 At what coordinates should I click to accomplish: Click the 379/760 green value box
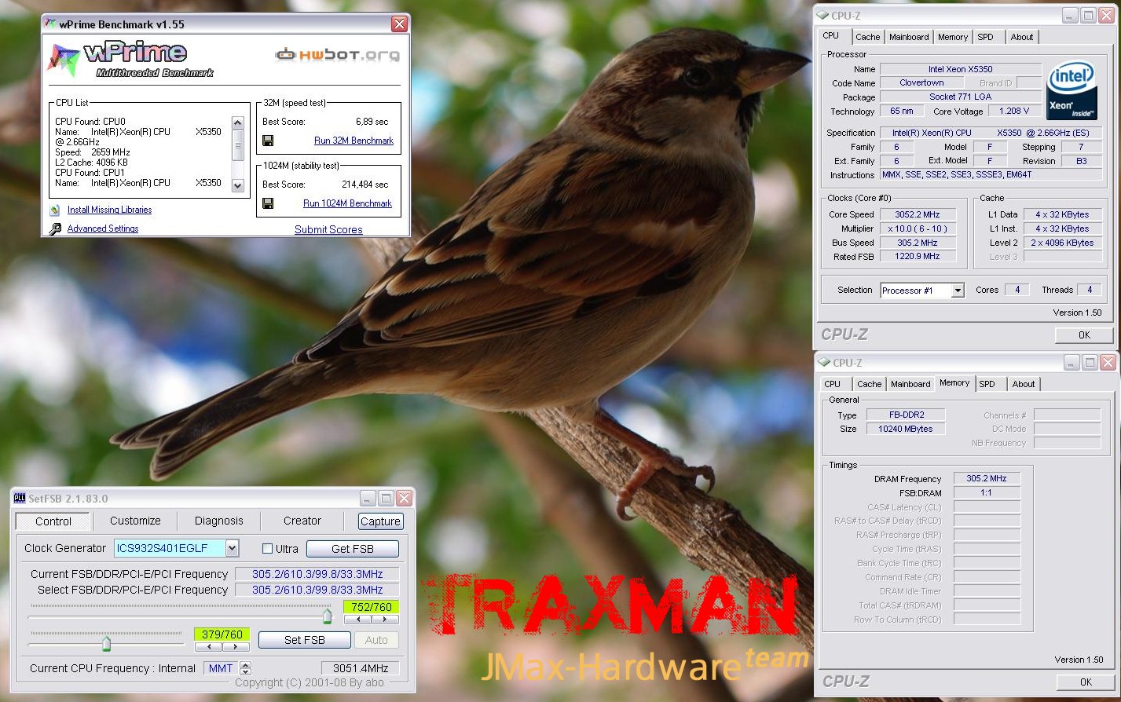coord(222,634)
